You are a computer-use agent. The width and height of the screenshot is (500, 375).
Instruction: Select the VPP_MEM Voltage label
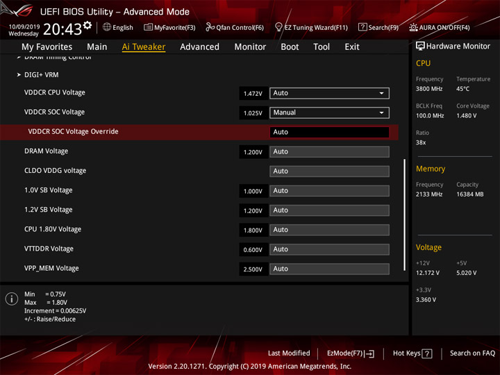pos(51,269)
